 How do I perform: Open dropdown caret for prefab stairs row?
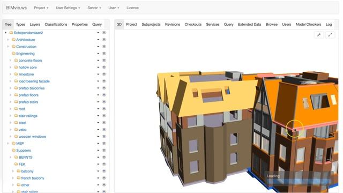click(x=98, y=102)
